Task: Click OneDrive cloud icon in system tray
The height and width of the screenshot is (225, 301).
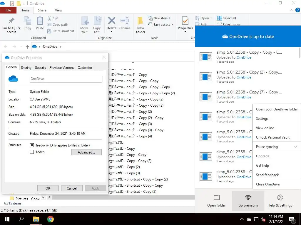Action: pos(249,219)
